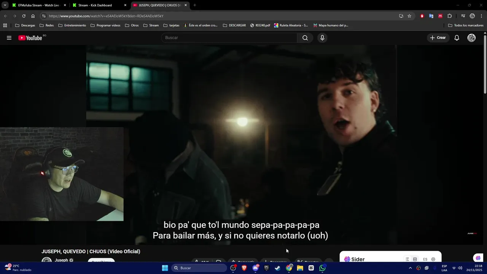487x274 pixels.
Task: Open the Redes bookmarks folder
Action: [x=46, y=25]
